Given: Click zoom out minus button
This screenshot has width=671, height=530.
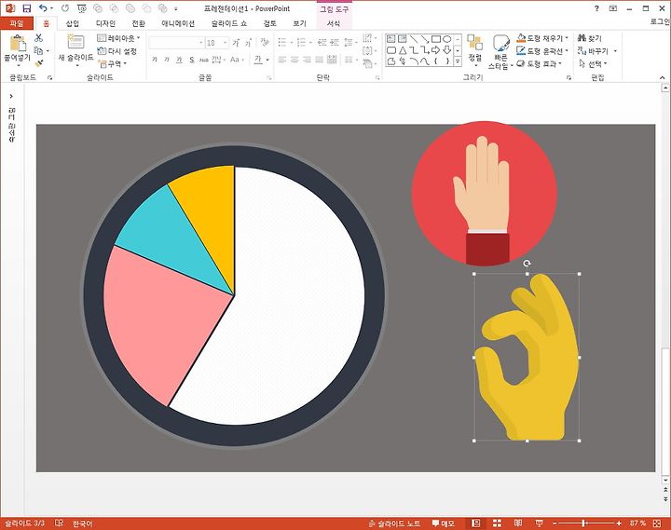Looking at the screenshot, I should click(555, 523).
